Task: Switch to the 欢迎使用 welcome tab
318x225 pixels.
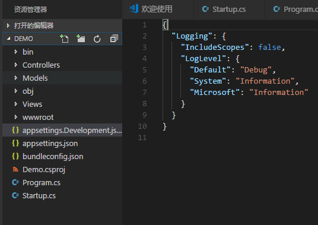Action: point(158,9)
